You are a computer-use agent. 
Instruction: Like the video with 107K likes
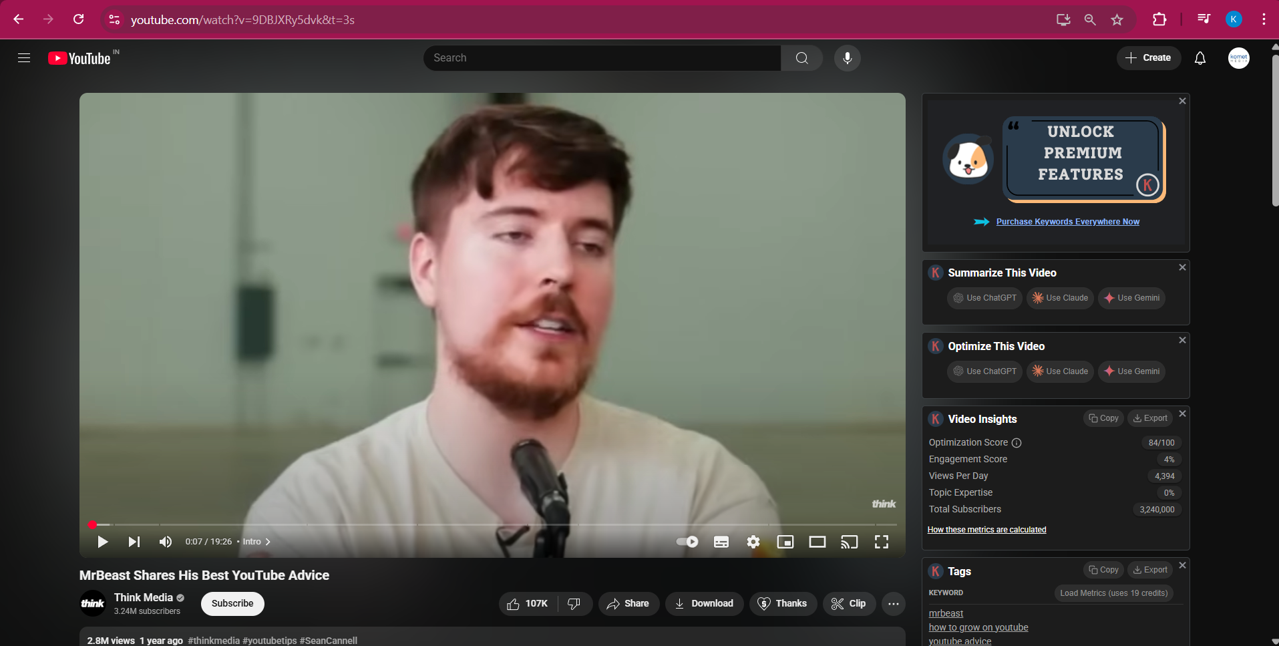[528, 604]
